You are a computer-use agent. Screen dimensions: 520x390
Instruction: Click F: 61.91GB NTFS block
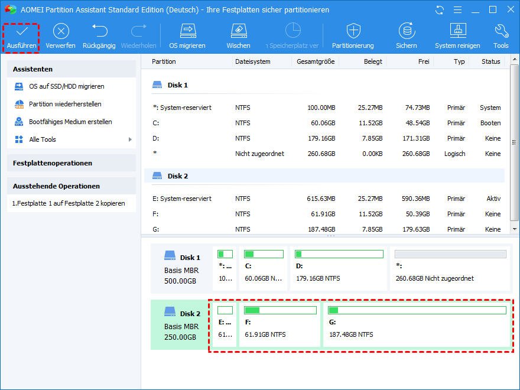click(280, 324)
